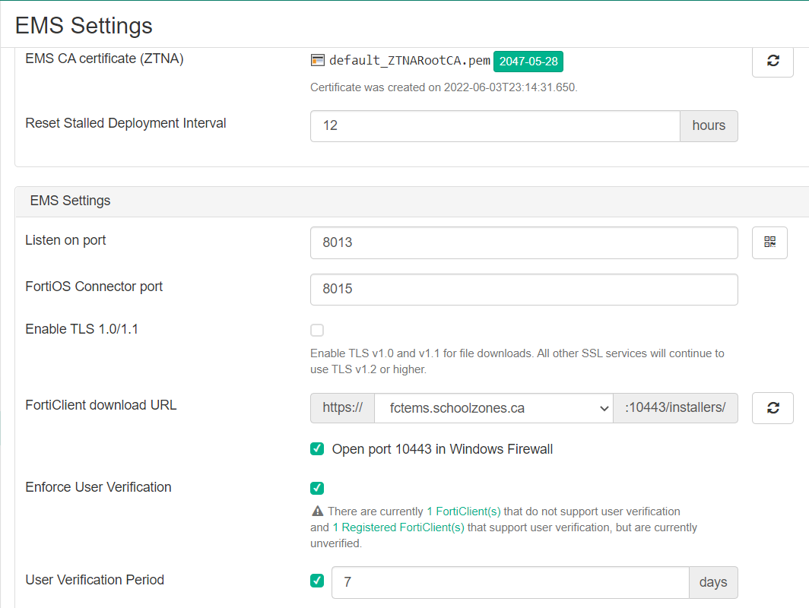809x608 pixels.
Task: Click the hours unit selector
Action: point(709,125)
